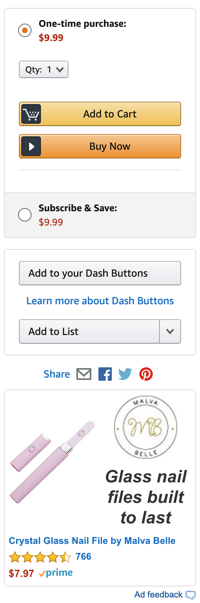Click the shopping cart icon
The height and width of the screenshot is (603, 200).
tap(31, 114)
